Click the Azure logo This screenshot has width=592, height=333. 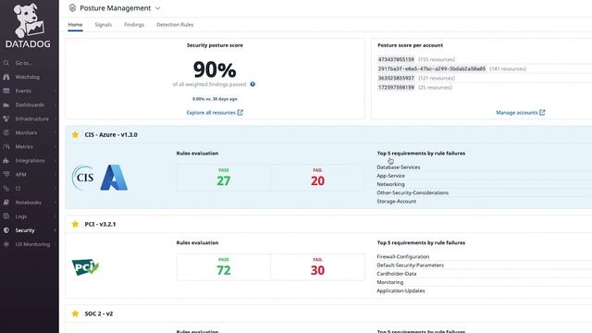(114, 178)
